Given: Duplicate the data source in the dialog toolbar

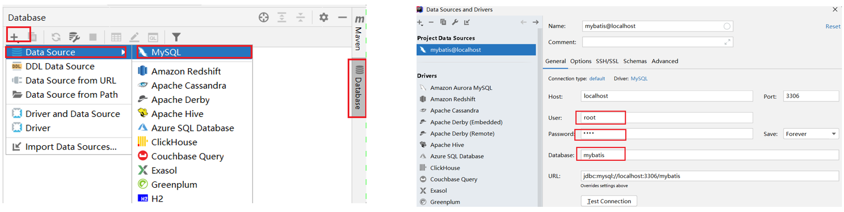Looking at the screenshot, I should coord(443,22).
